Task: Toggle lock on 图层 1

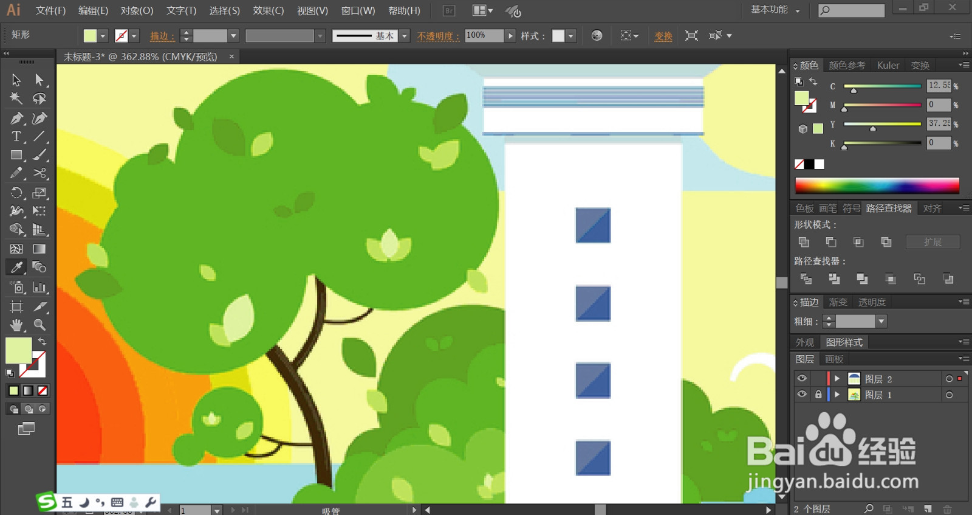Action: tap(818, 395)
